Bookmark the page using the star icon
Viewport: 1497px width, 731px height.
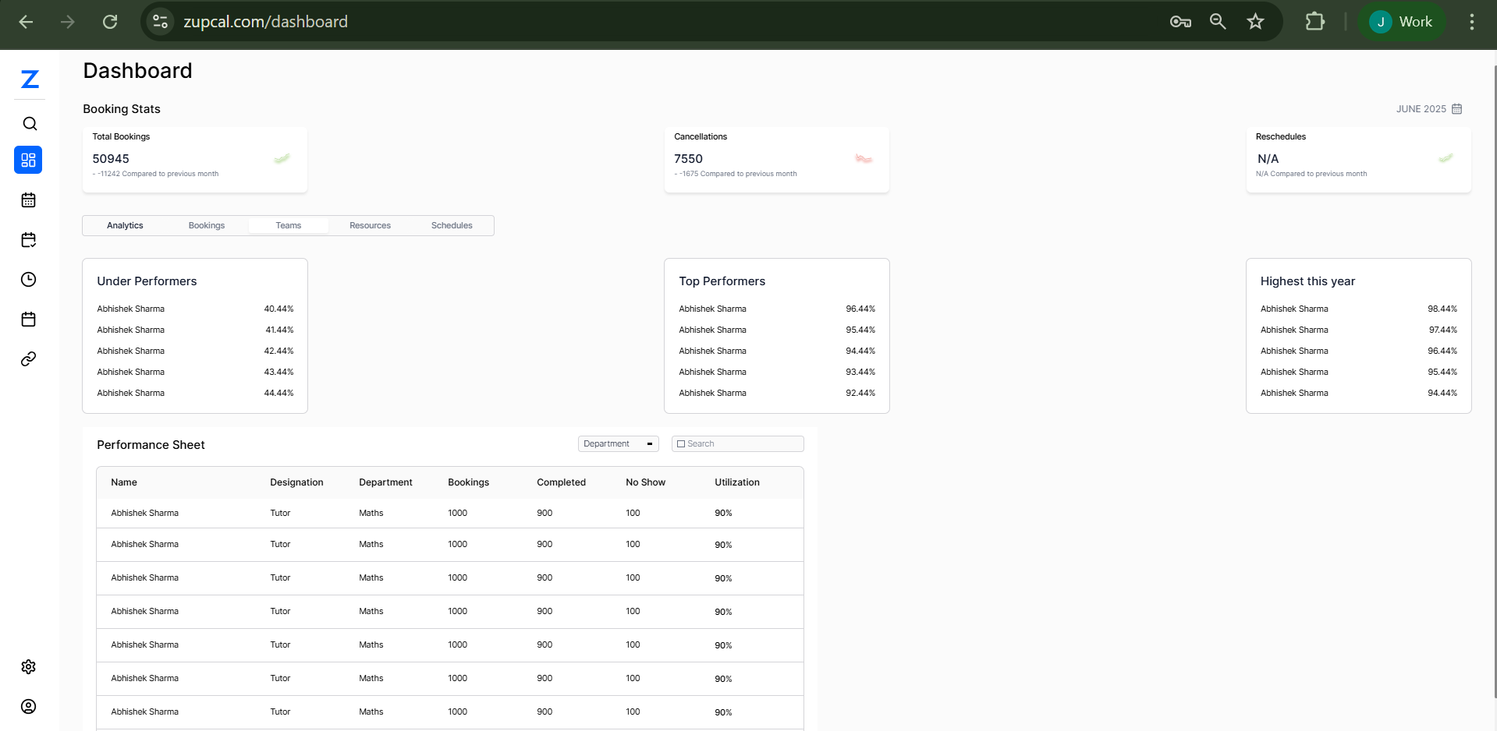[1255, 21]
